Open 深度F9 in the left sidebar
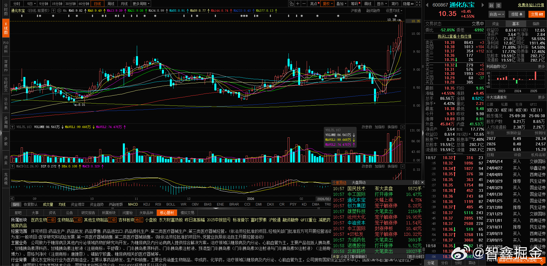The image size is (547, 266). coord(6,66)
